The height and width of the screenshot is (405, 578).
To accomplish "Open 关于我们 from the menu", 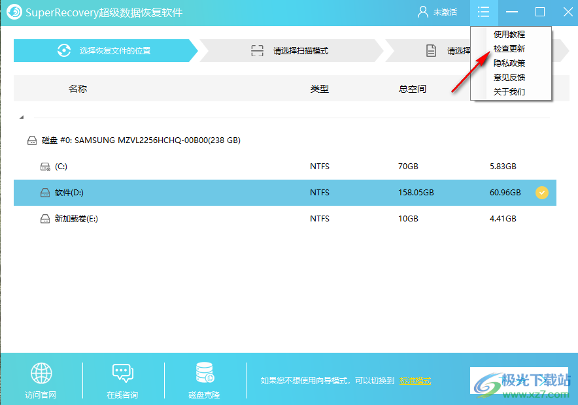I will click(509, 91).
